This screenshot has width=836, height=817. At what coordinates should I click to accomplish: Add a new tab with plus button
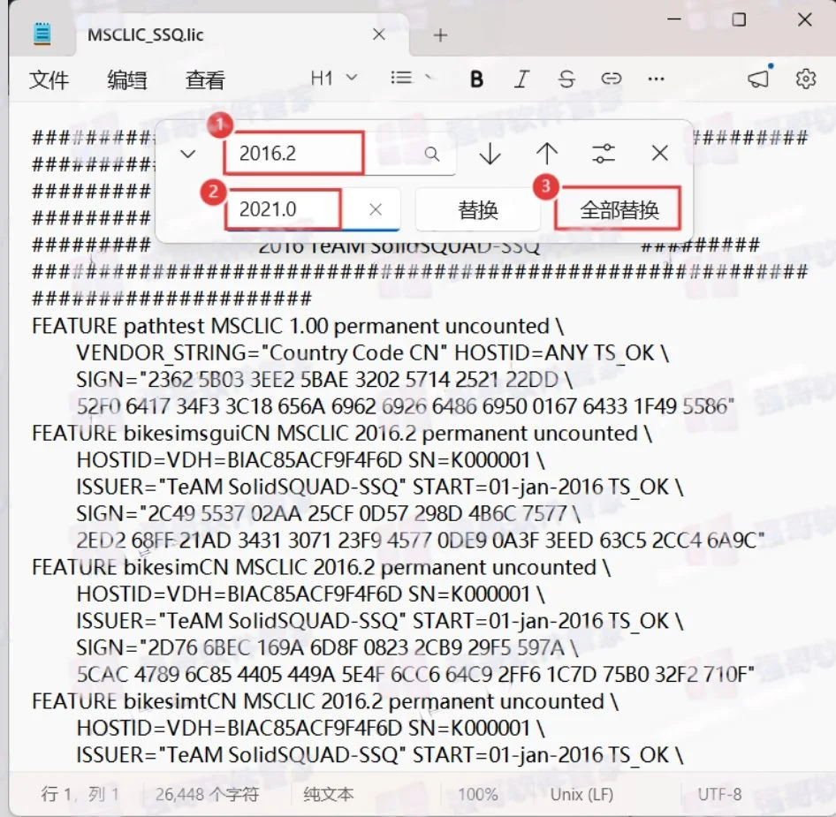click(440, 35)
